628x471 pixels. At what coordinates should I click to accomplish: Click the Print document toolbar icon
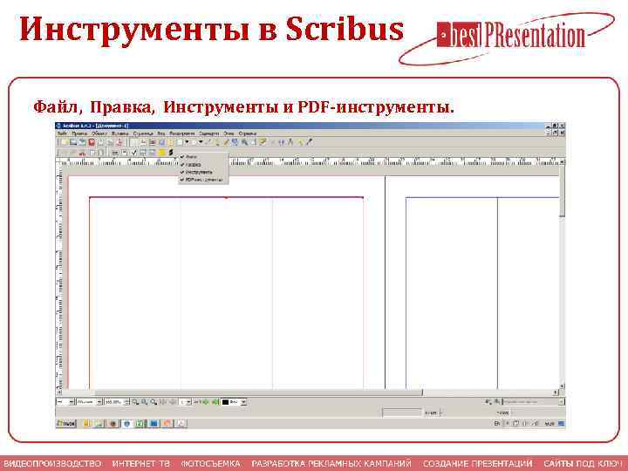tap(101, 142)
